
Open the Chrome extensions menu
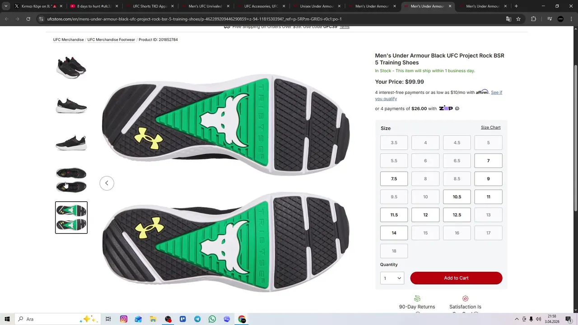click(x=533, y=19)
